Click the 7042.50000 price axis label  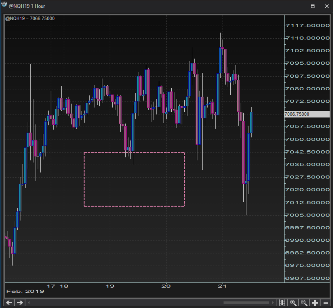[x=308, y=152]
